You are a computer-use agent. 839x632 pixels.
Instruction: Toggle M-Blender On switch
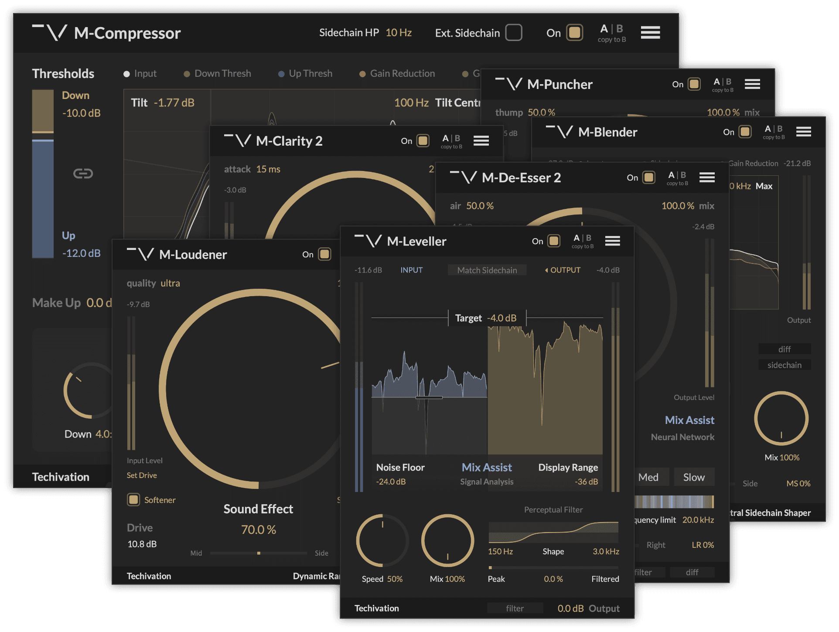(x=745, y=132)
